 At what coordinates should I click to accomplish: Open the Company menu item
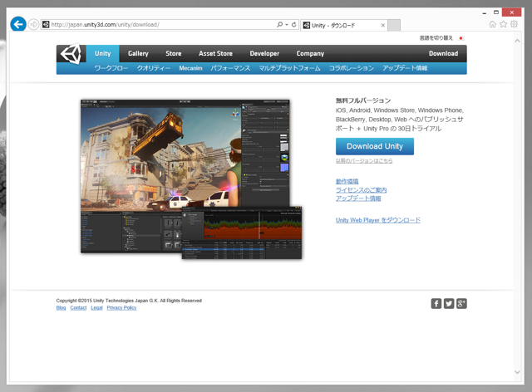310,54
